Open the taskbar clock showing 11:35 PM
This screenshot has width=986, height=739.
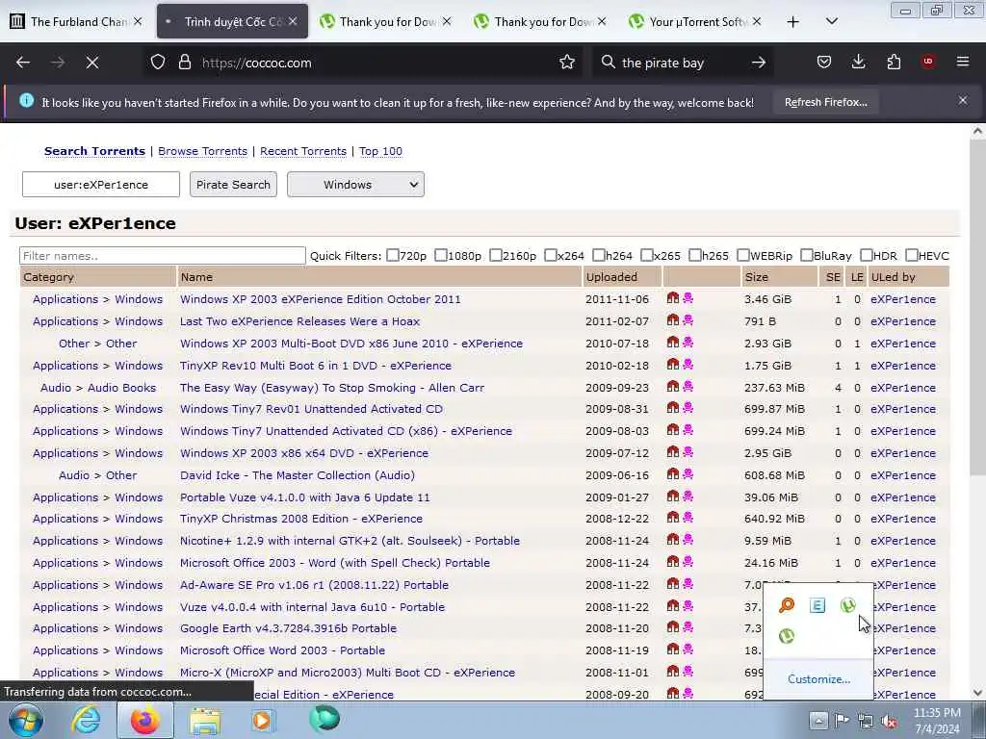click(x=936, y=721)
